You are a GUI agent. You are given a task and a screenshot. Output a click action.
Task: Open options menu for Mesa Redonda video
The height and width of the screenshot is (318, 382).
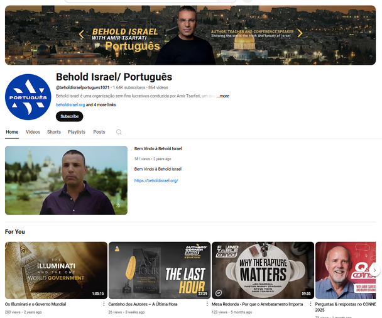(310, 304)
